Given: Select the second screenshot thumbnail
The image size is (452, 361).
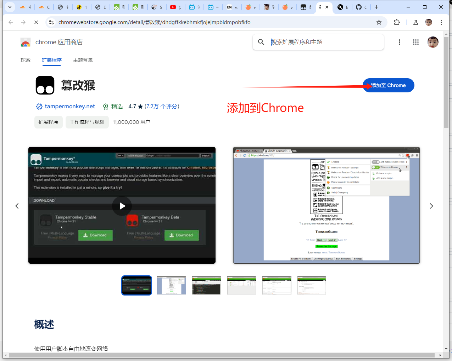Looking at the screenshot, I should (172, 285).
